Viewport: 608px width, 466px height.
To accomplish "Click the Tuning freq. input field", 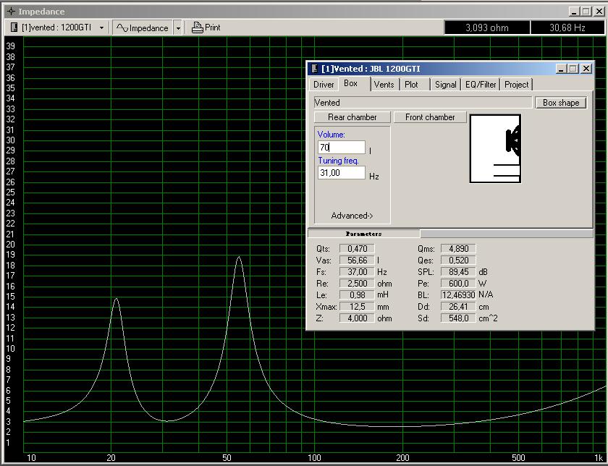I will [341, 173].
